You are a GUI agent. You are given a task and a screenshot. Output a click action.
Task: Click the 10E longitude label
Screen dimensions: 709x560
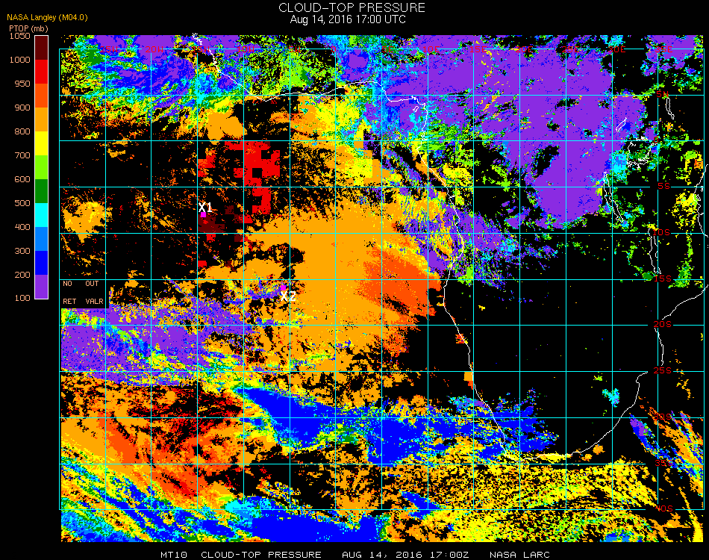click(431, 49)
